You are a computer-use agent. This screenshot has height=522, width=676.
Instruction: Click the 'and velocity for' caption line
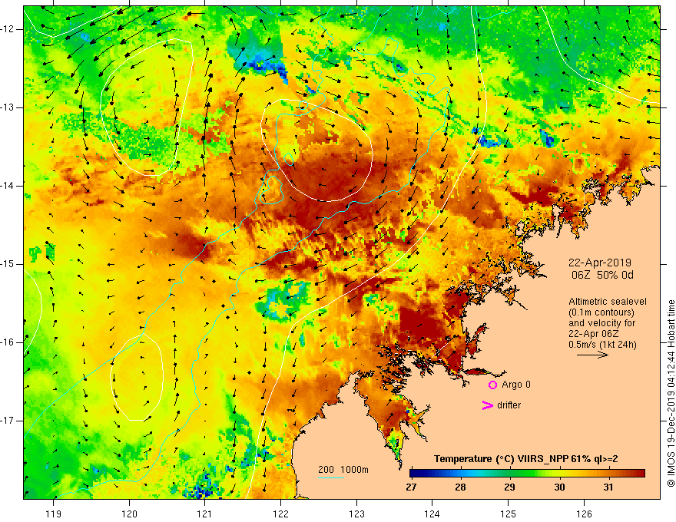[601, 323]
